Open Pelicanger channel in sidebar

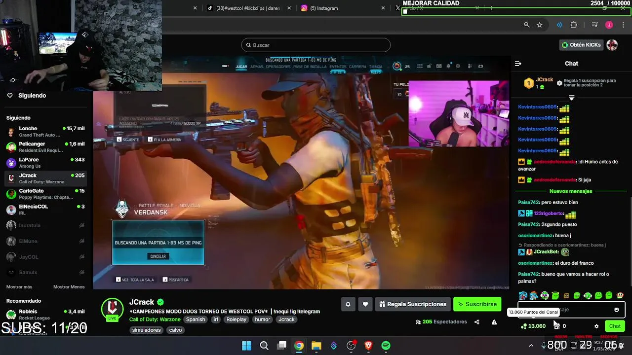(45, 147)
